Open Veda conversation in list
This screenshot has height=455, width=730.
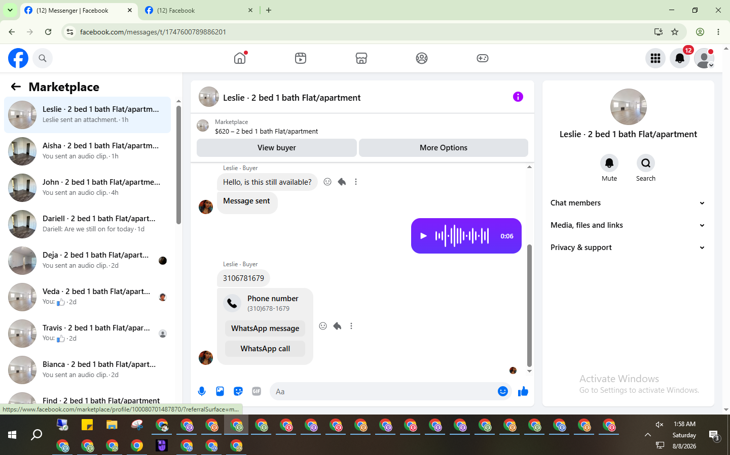(87, 297)
